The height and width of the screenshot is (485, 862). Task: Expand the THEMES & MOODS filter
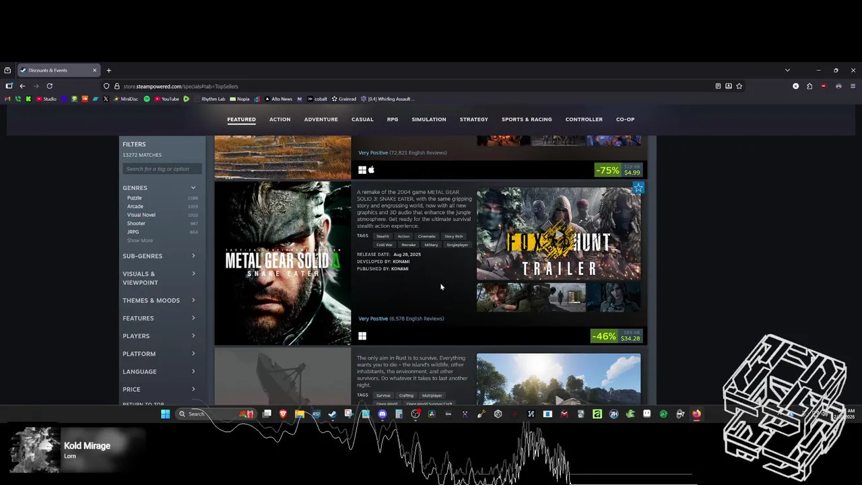coord(160,300)
